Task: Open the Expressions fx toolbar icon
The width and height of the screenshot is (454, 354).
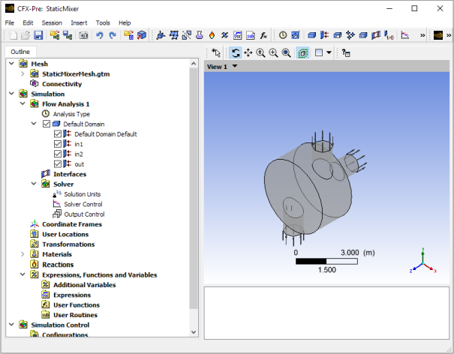Action: (x=264, y=35)
